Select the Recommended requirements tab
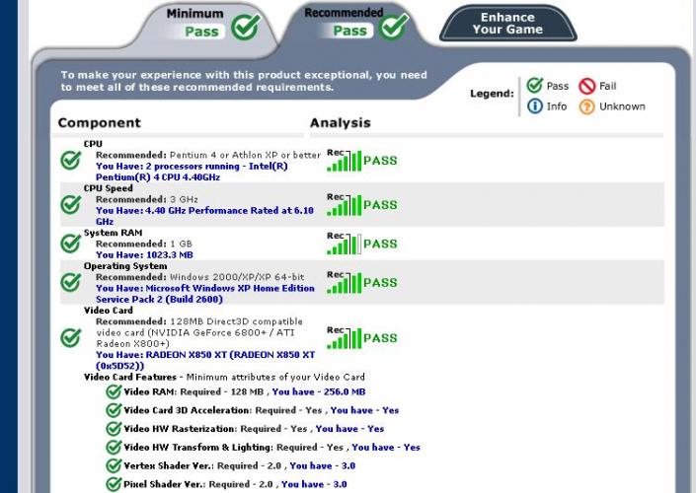 pyautogui.click(x=355, y=25)
